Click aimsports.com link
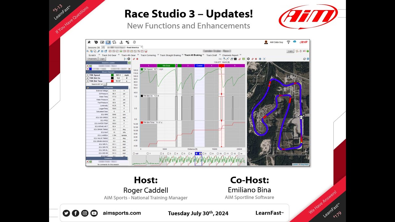This screenshot has height=222, width=395. pos(122,213)
